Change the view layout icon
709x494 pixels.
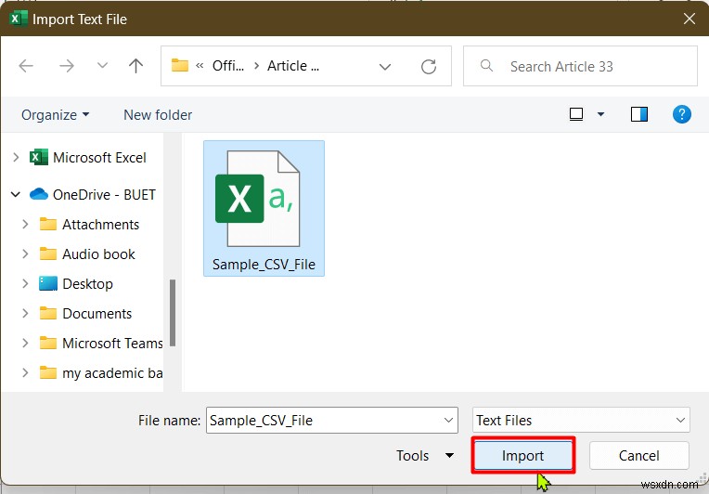pyautogui.click(x=576, y=114)
